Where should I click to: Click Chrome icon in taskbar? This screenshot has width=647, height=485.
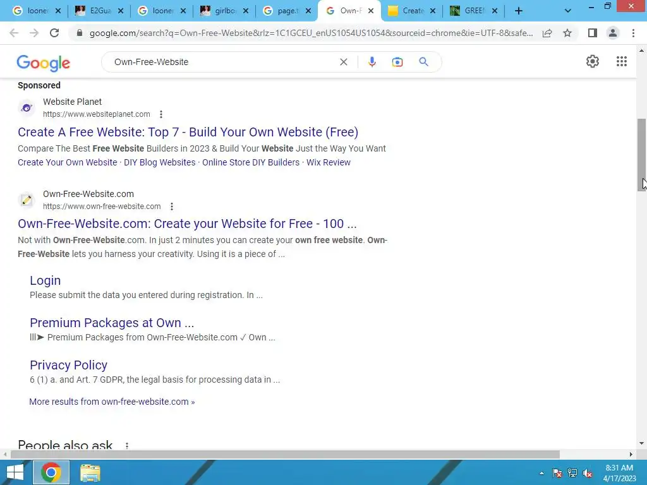tap(51, 472)
